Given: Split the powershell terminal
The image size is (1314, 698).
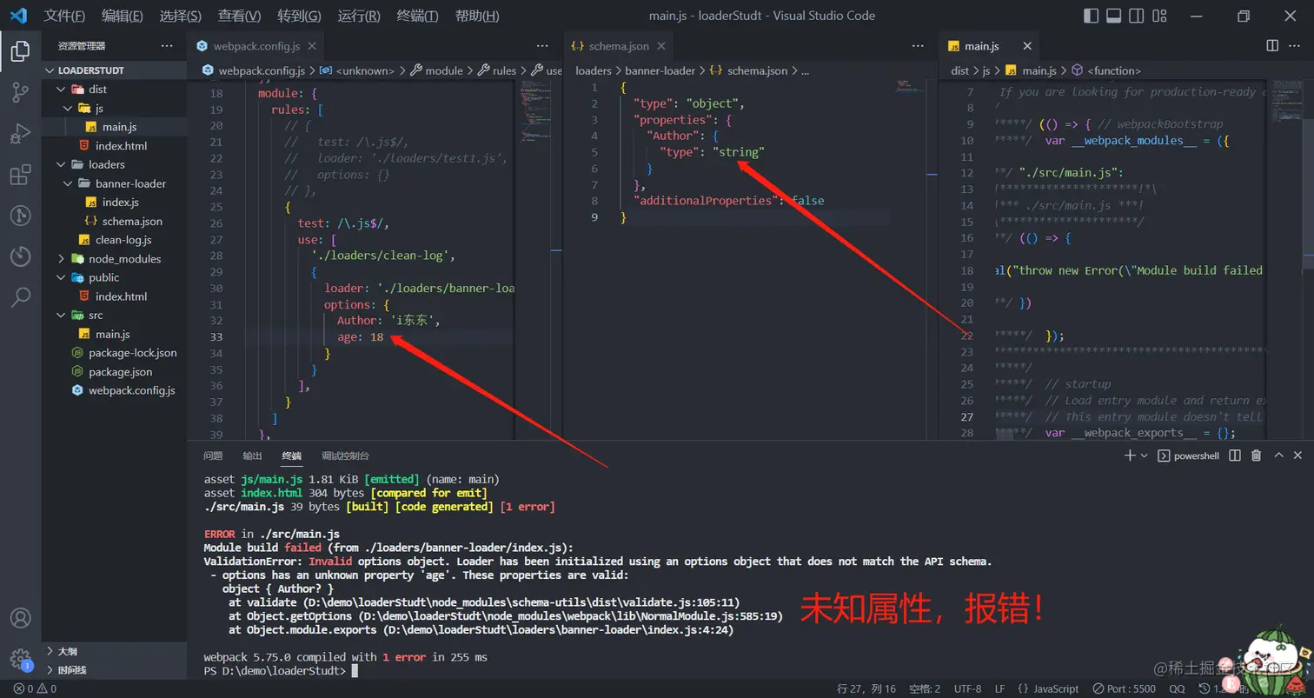Looking at the screenshot, I should point(1235,455).
